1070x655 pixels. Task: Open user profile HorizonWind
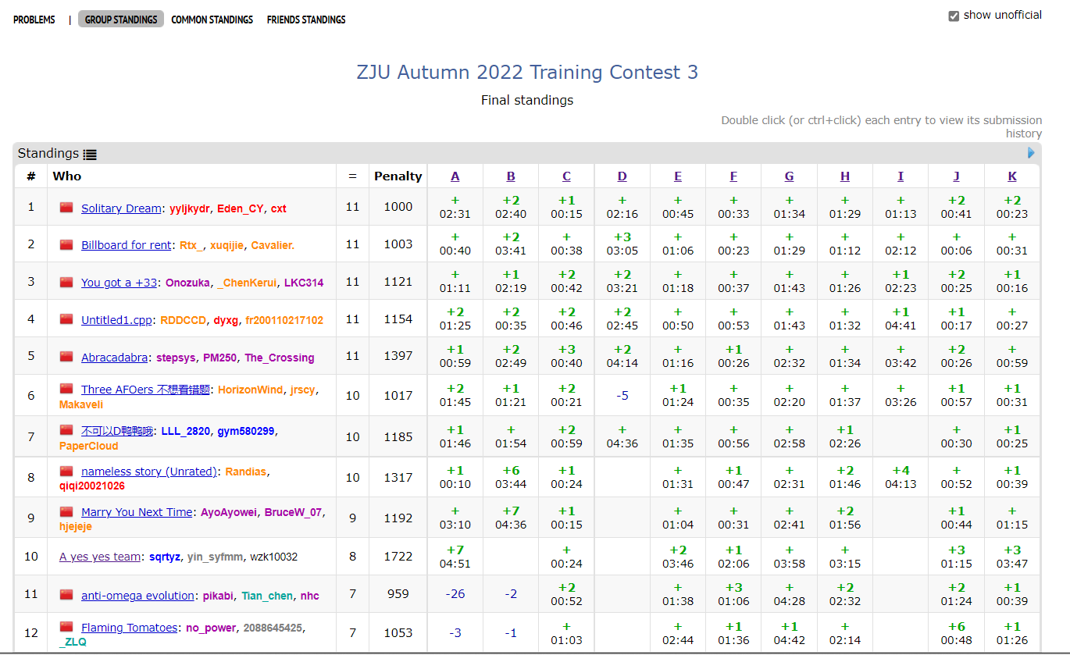(250, 390)
